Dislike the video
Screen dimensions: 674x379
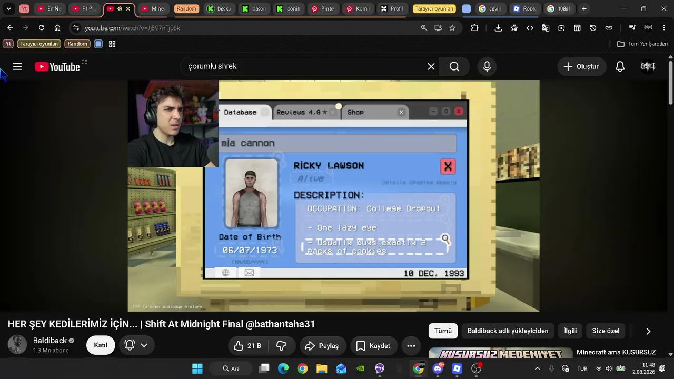281,346
